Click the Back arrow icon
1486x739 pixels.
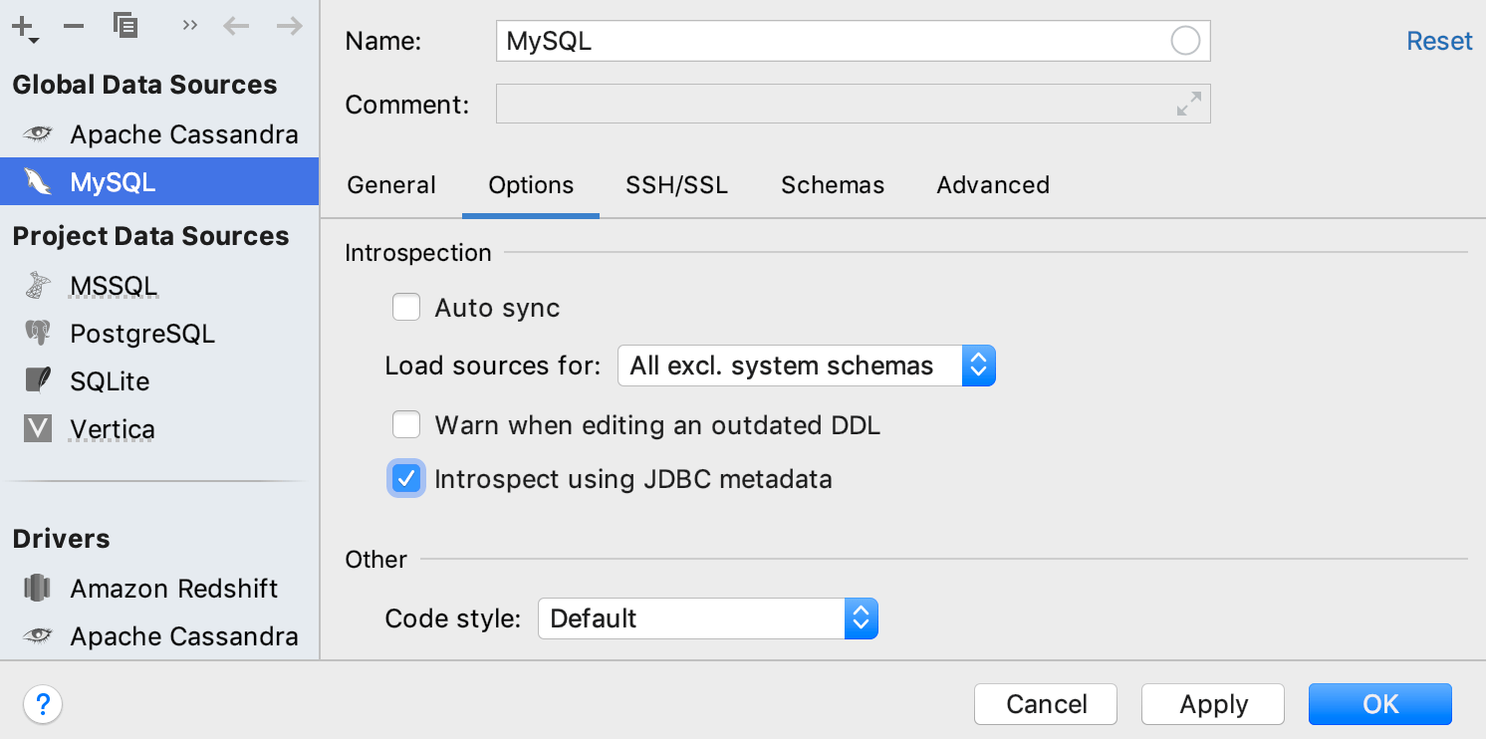pyautogui.click(x=236, y=25)
